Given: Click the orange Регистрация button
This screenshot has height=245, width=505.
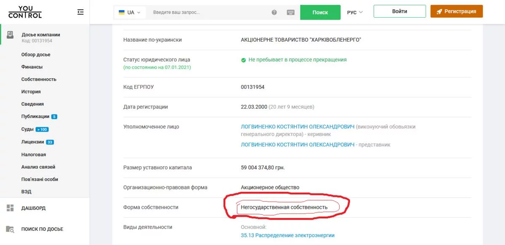Looking at the screenshot, I should [x=457, y=11].
